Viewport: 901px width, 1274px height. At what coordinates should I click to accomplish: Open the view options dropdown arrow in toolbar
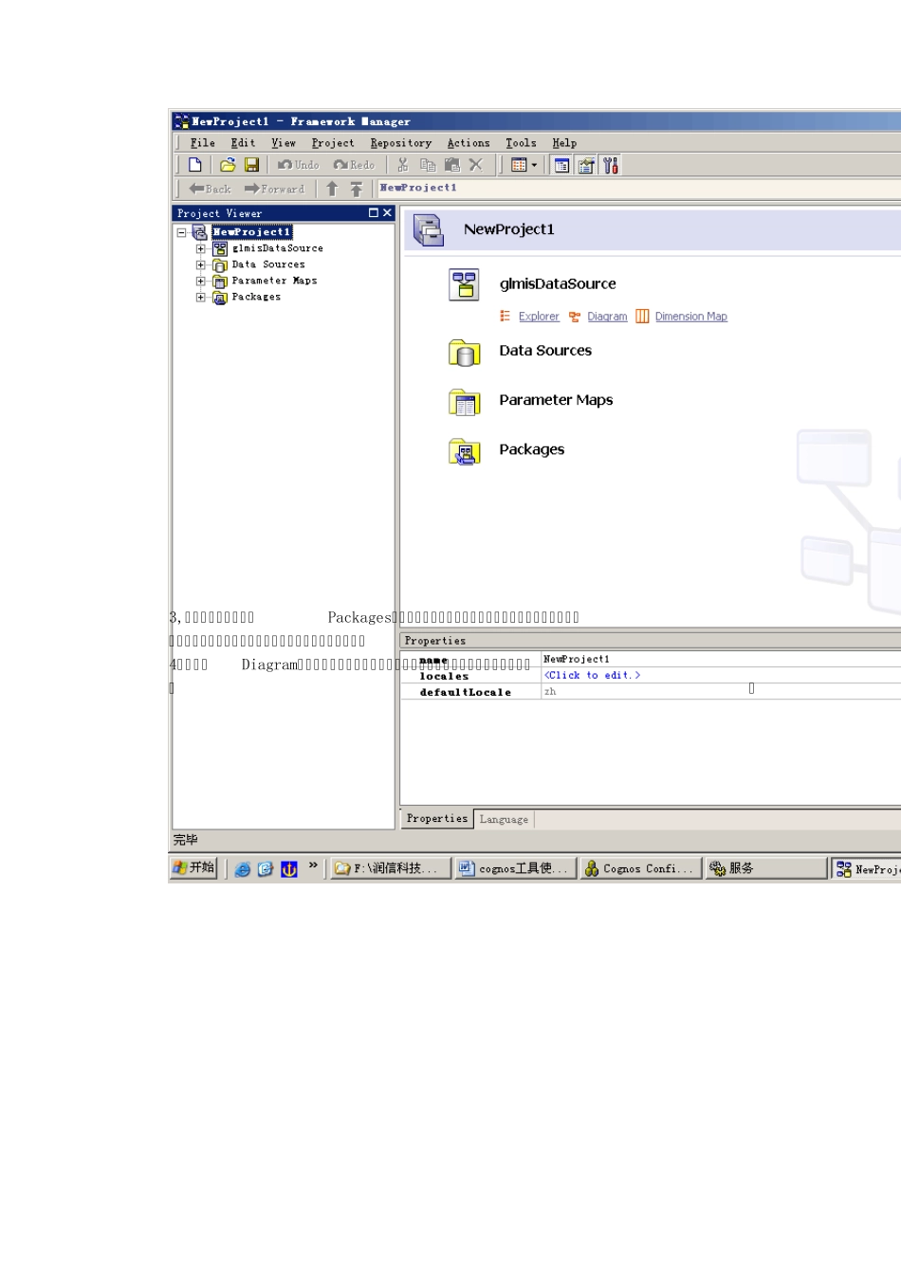coord(534,165)
